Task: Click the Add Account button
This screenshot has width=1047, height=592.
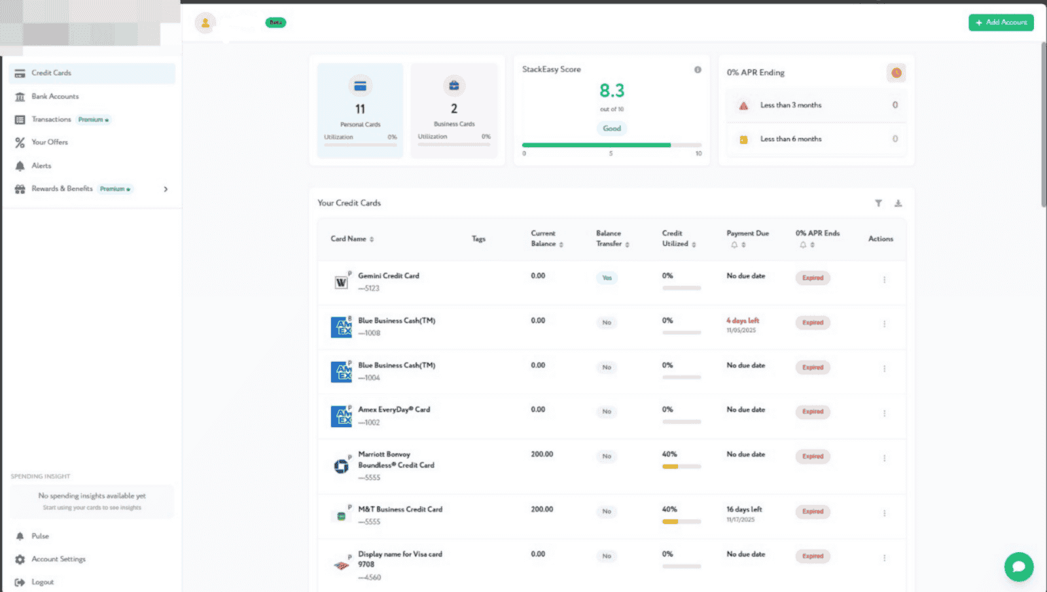Action: click(x=1001, y=22)
